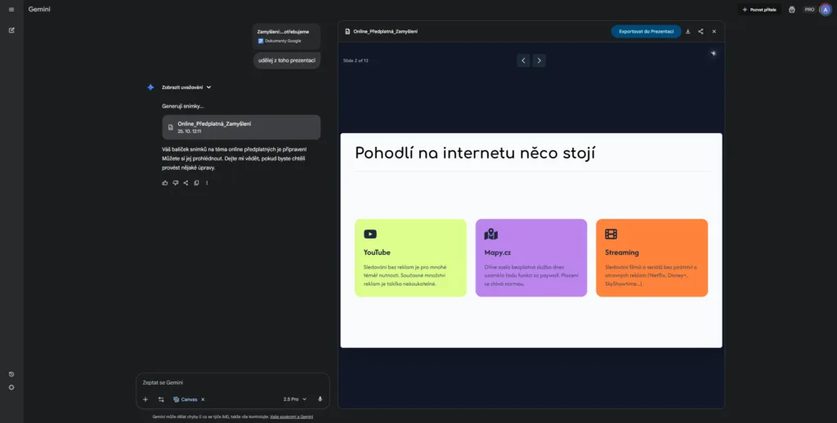Click Exportovat do Prezentací button
The image size is (837, 423).
[646, 31]
